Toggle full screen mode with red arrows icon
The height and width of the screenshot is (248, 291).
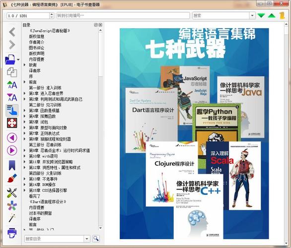click(x=12, y=123)
